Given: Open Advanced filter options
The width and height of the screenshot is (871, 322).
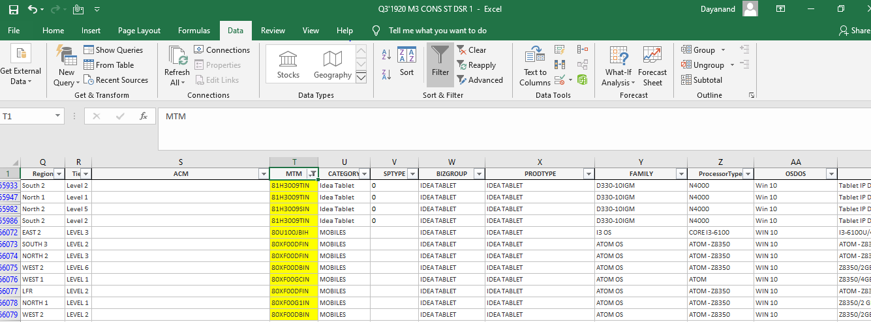Looking at the screenshot, I should 480,80.
